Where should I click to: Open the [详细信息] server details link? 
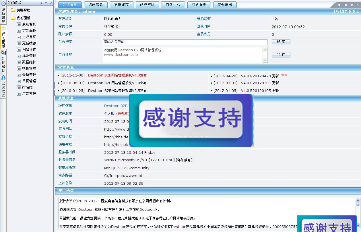(x=184, y=160)
